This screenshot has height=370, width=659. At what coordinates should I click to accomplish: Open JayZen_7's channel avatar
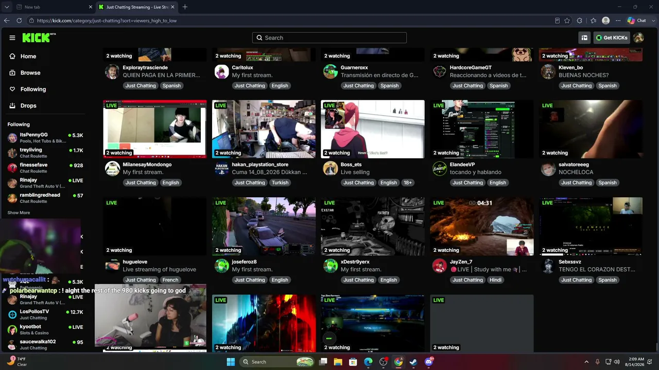click(x=439, y=266)
